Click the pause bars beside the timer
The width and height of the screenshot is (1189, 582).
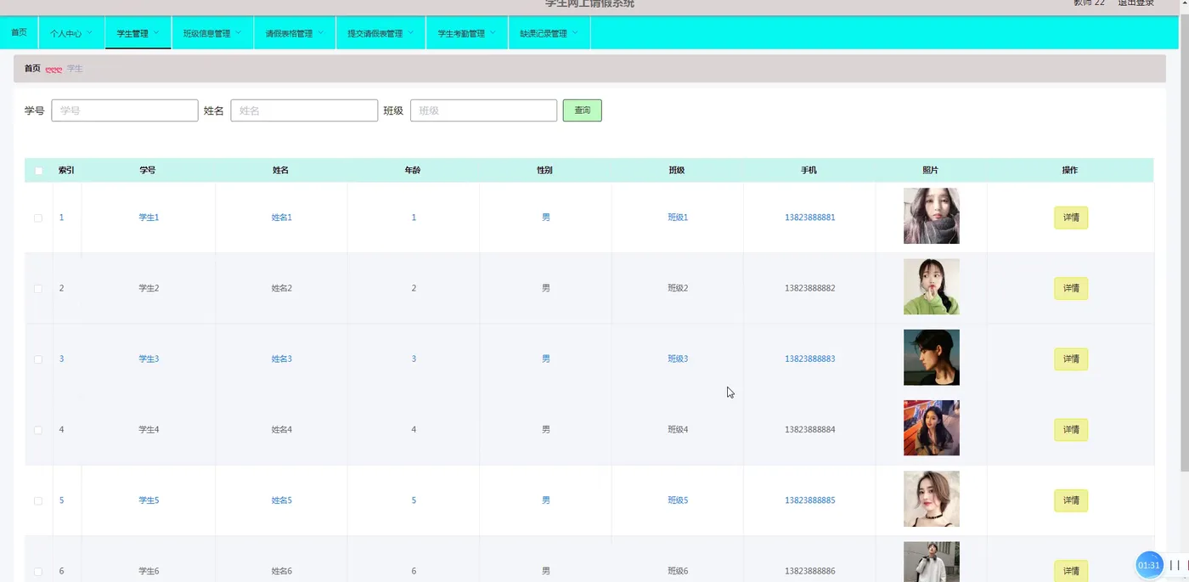point(1175,565)
